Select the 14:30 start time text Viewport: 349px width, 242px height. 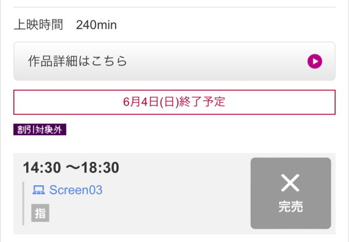tap(42, 168)
